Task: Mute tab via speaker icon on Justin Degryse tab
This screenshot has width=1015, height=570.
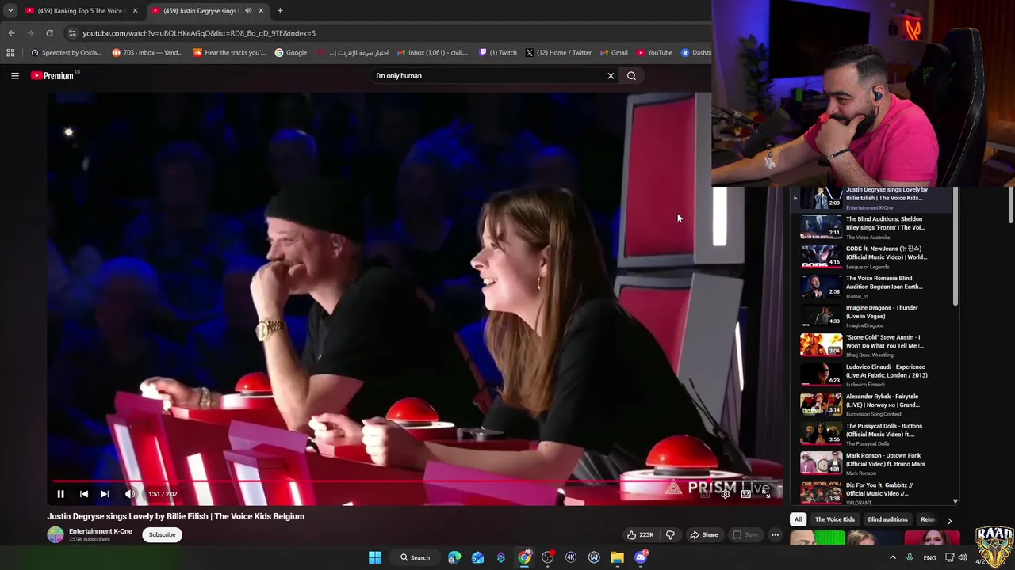Action: click(247, 11)
